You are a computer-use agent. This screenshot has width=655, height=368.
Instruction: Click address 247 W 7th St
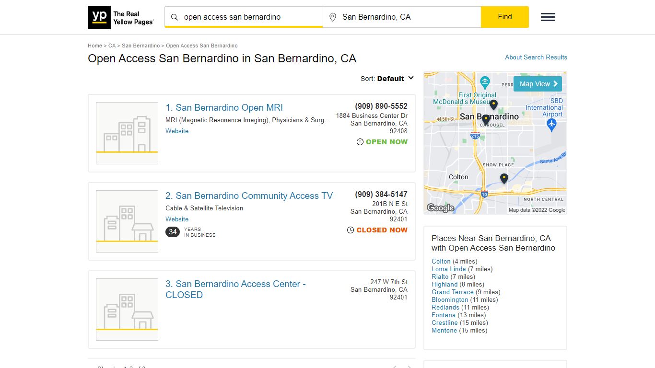click(389, 282)
